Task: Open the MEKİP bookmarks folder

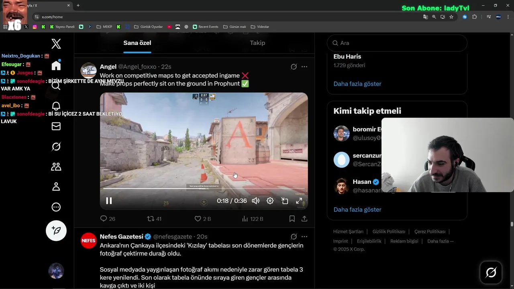Action: point(104,27)
